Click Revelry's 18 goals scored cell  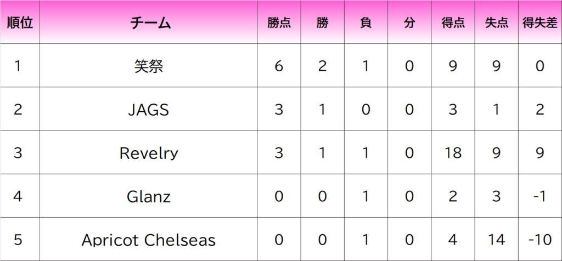pos(453,153)
